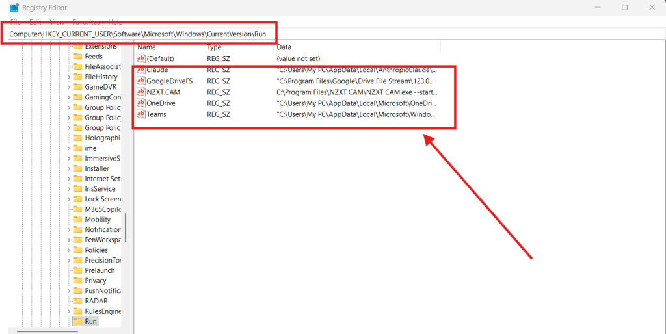Click the key tree horizontal scrollbar
This screenshot has height=334, width=666.
[x=47, y=331]
